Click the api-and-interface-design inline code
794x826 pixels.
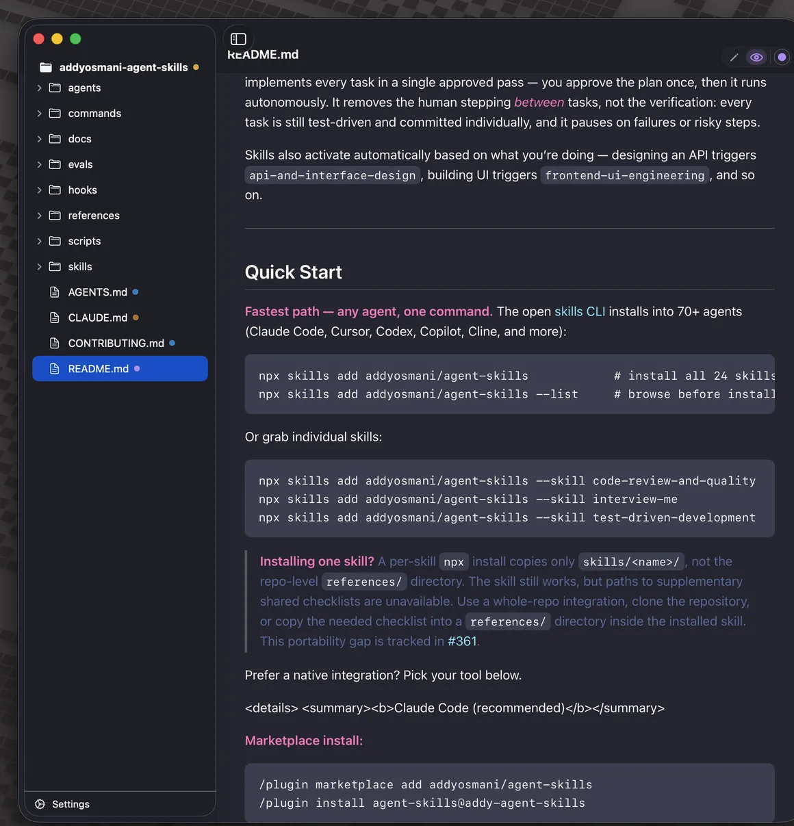(x=333, y=175)
